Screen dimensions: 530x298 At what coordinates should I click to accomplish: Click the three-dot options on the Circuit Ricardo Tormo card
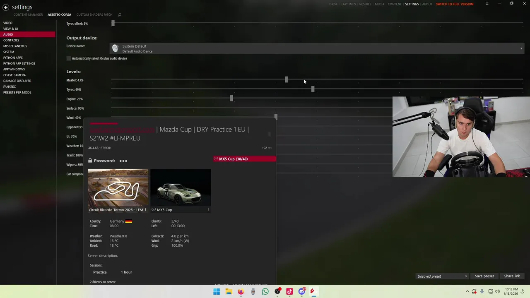[x=145, y=210]
